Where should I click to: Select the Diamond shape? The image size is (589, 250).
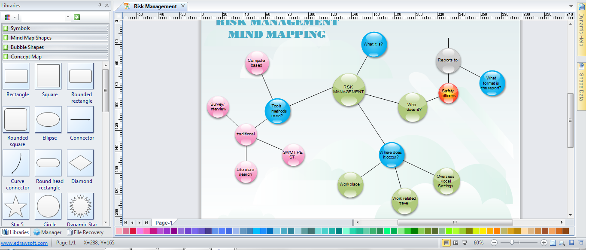tap(81, 163)
